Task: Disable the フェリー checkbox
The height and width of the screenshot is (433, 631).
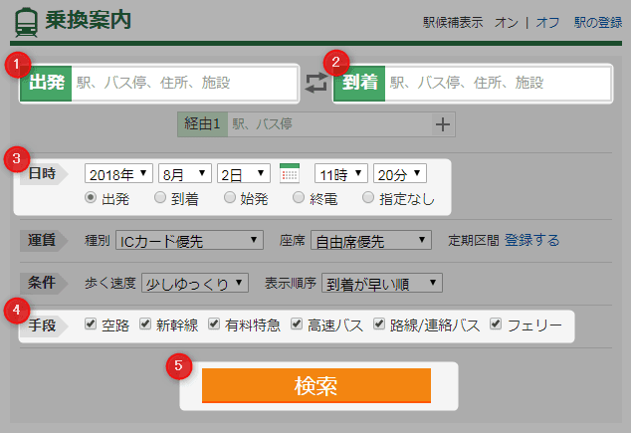Action: point(496,324)
